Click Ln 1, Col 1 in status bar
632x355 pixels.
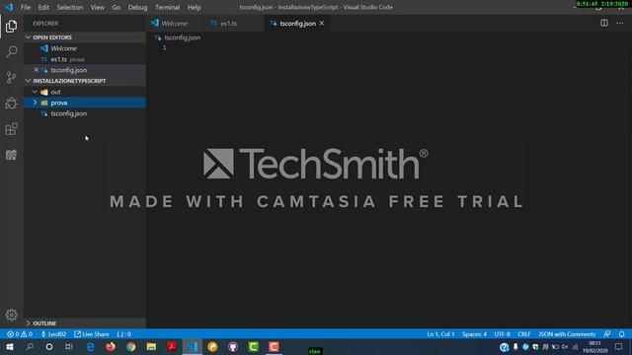(x=440, y=334)
